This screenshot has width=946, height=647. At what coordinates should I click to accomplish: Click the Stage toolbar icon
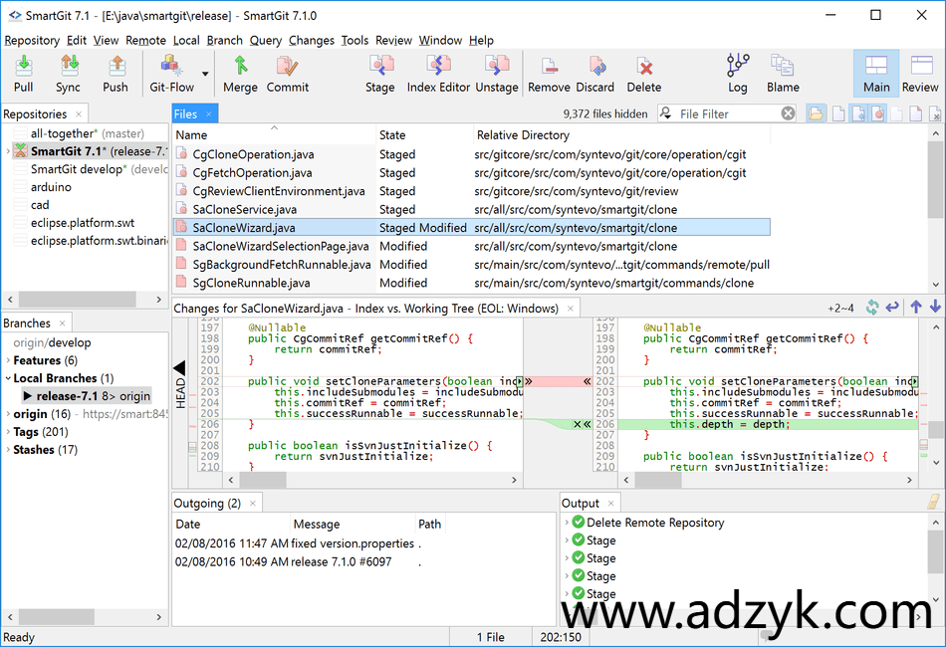[x=379, y=73]
